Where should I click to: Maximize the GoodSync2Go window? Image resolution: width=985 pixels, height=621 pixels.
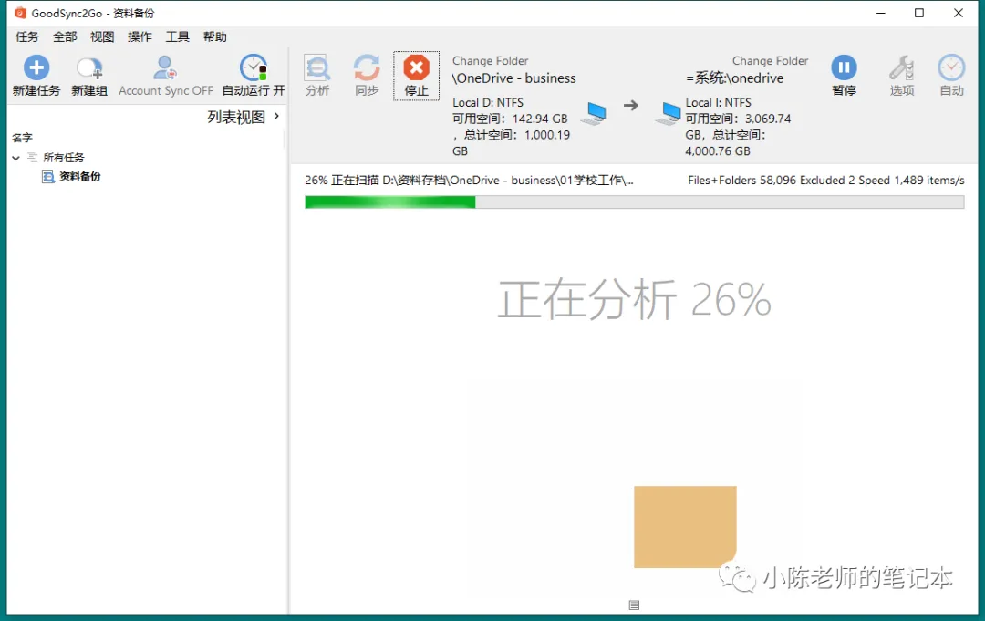click(919, 13)
